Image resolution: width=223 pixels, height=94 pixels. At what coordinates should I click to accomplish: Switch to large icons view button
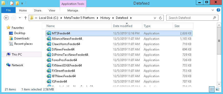pos(217,89)
